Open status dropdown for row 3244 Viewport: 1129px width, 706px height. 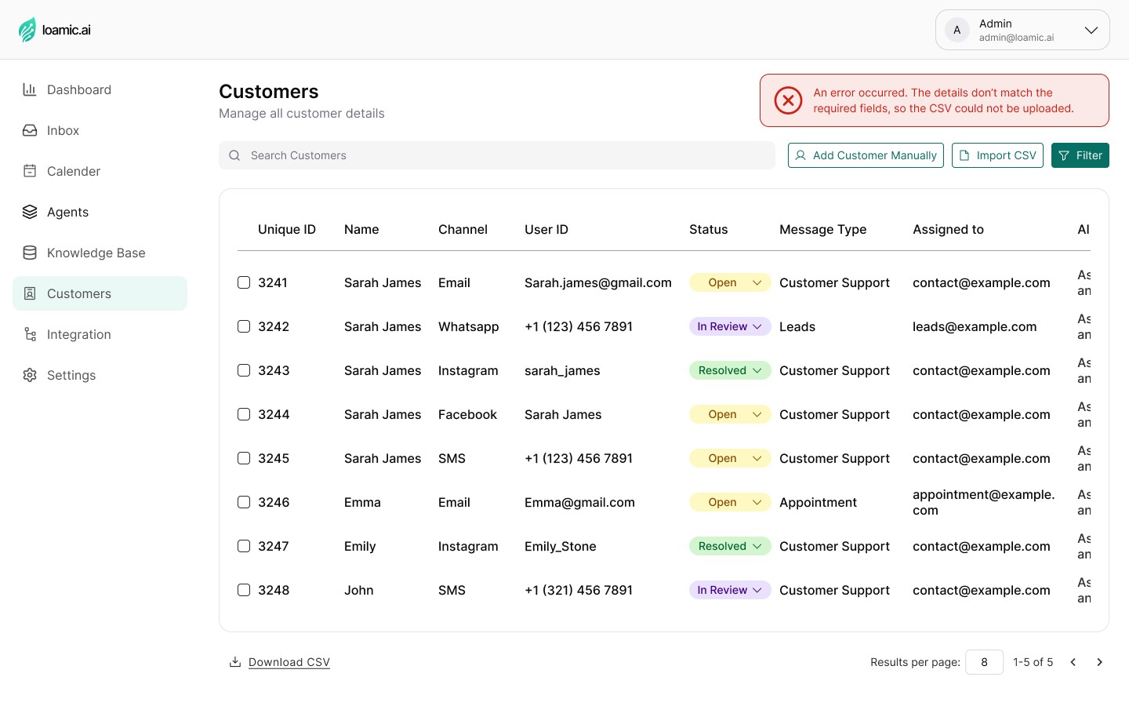tap(730, 414)
